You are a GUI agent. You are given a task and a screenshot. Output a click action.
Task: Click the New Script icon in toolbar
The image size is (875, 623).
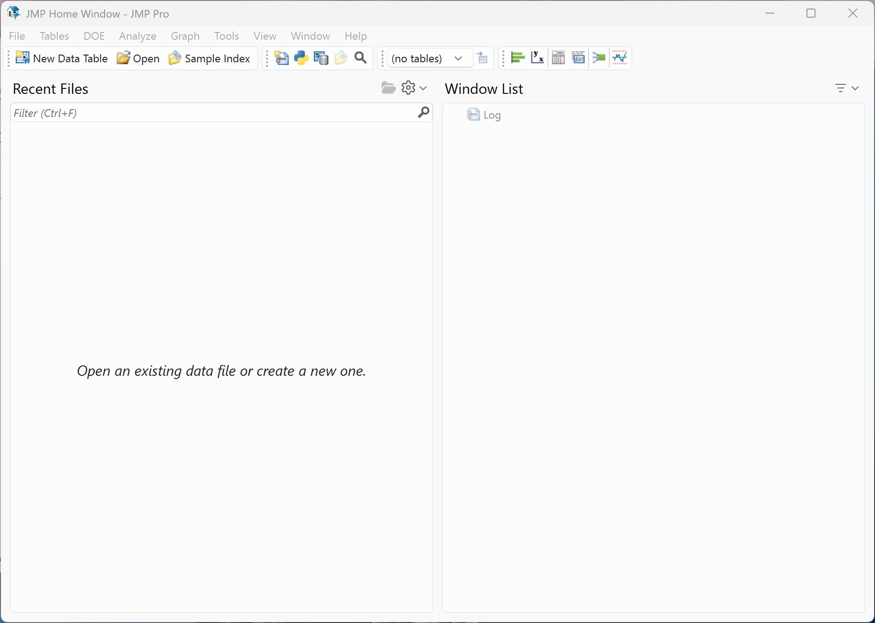tap(281, 58)
